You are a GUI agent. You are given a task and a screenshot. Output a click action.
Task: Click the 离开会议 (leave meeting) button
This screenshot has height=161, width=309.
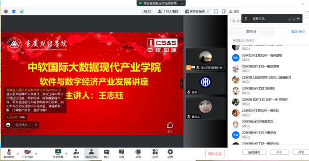pos(215,154)
